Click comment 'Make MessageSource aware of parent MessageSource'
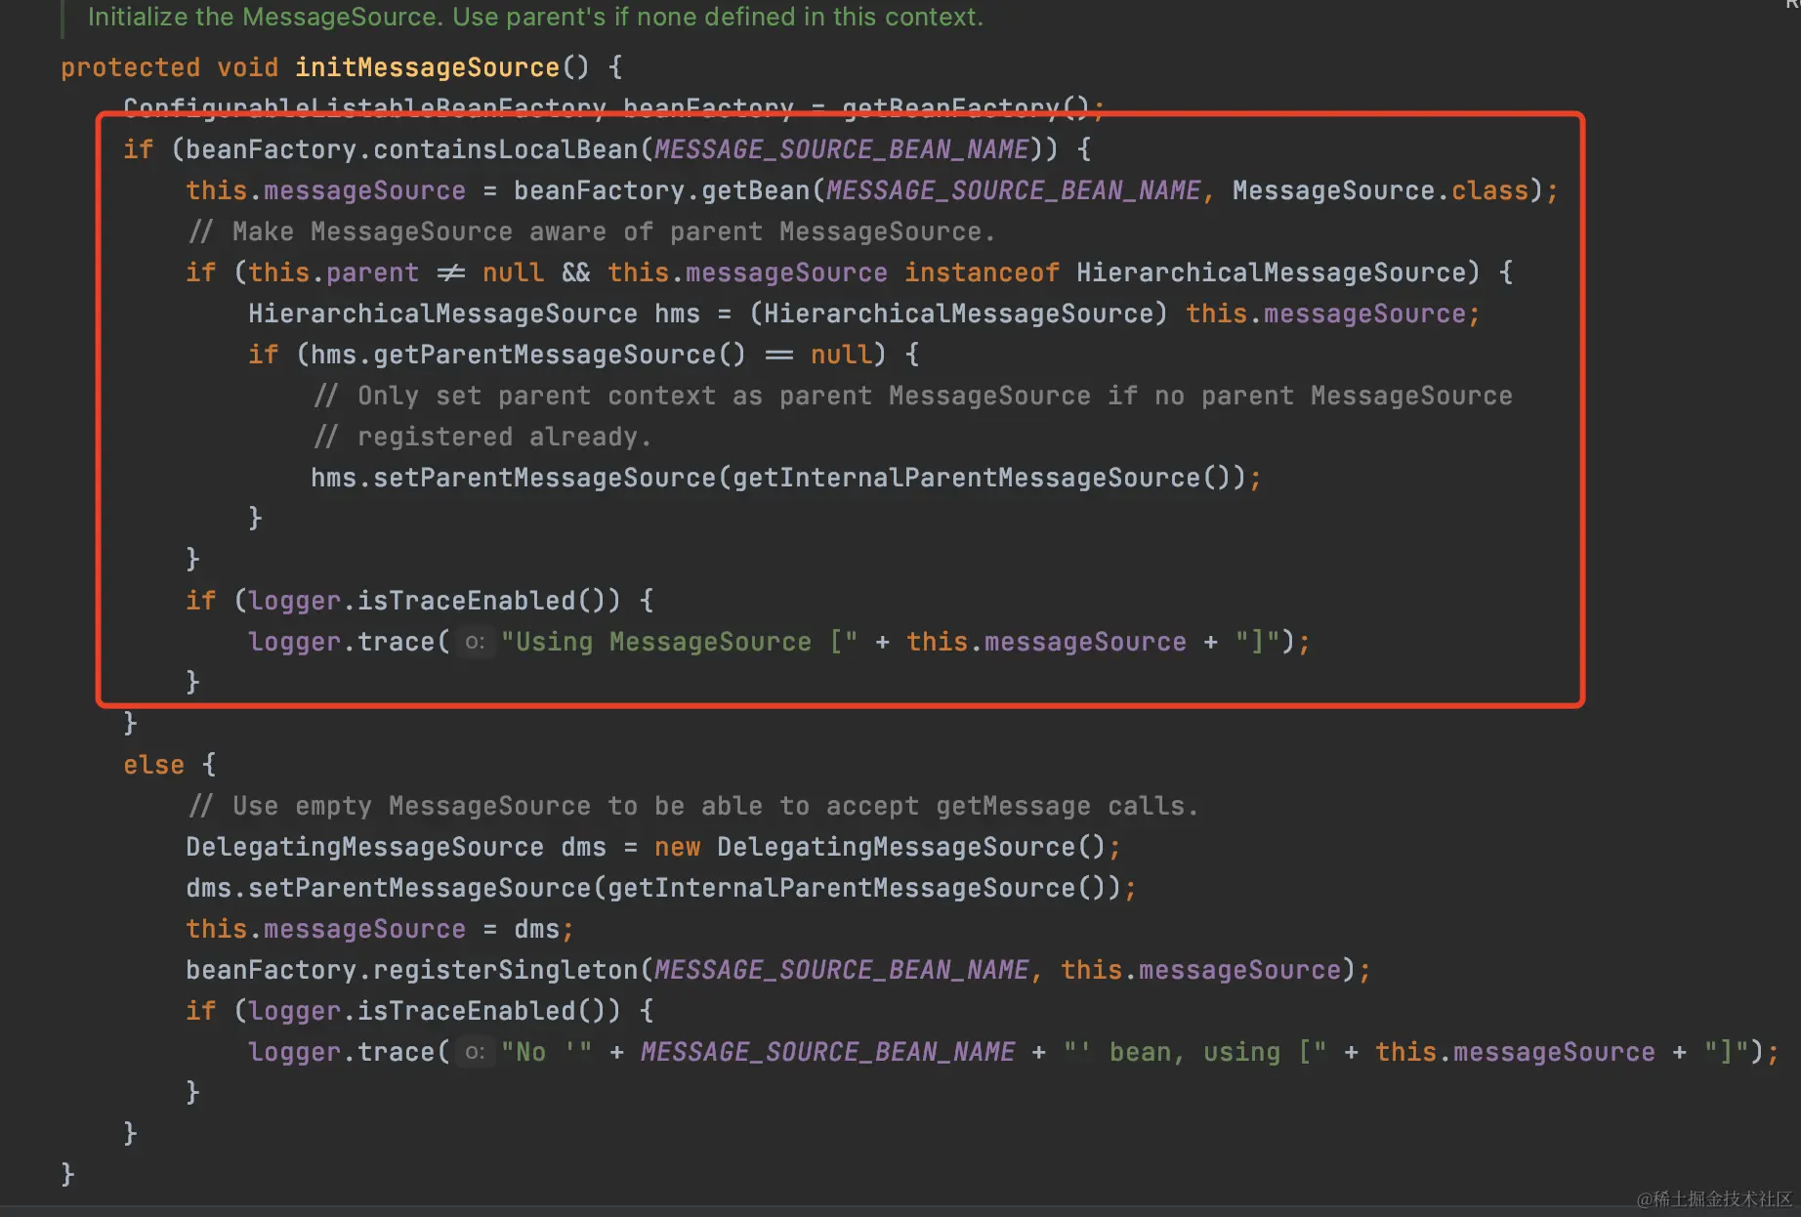Viewport: 1801px width, 1217px height. tap(591, 231)
